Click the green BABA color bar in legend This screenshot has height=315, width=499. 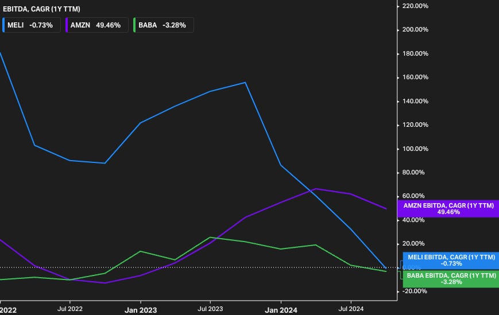pos(134,25)
